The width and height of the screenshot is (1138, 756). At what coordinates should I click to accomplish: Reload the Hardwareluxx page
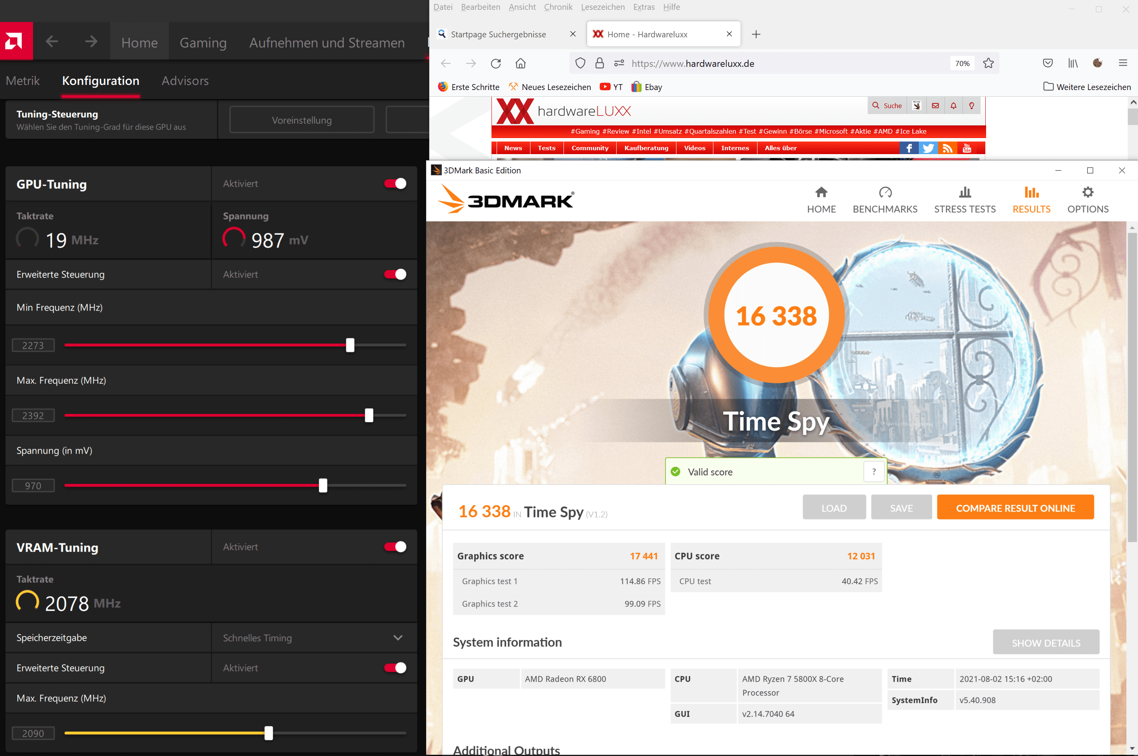[x=496, y=63]
